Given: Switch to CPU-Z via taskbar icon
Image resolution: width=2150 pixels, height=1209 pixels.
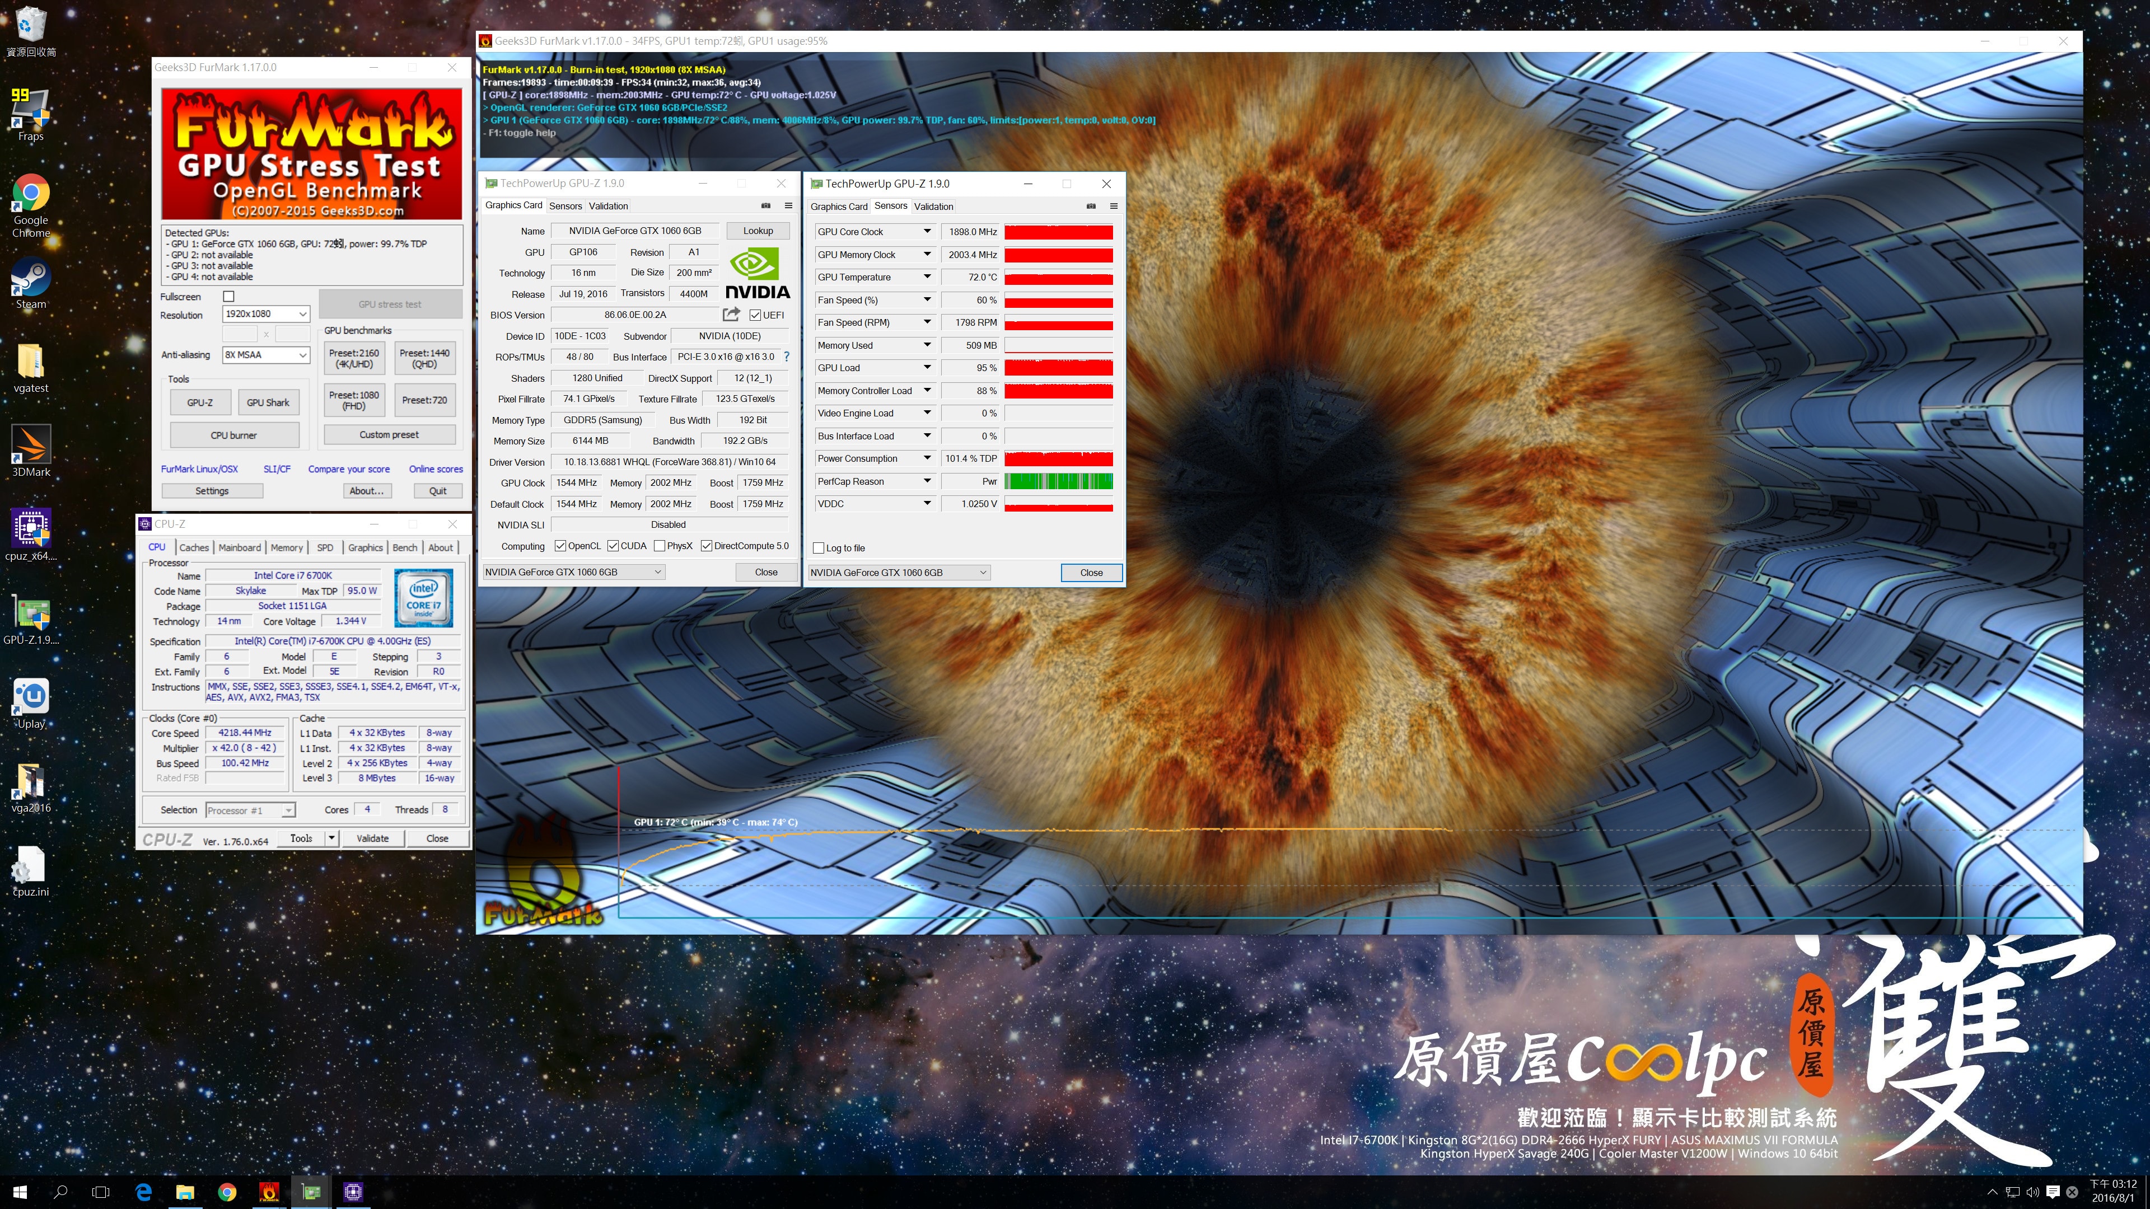Looking at the screenshot, I should (x=353, y=1192).
